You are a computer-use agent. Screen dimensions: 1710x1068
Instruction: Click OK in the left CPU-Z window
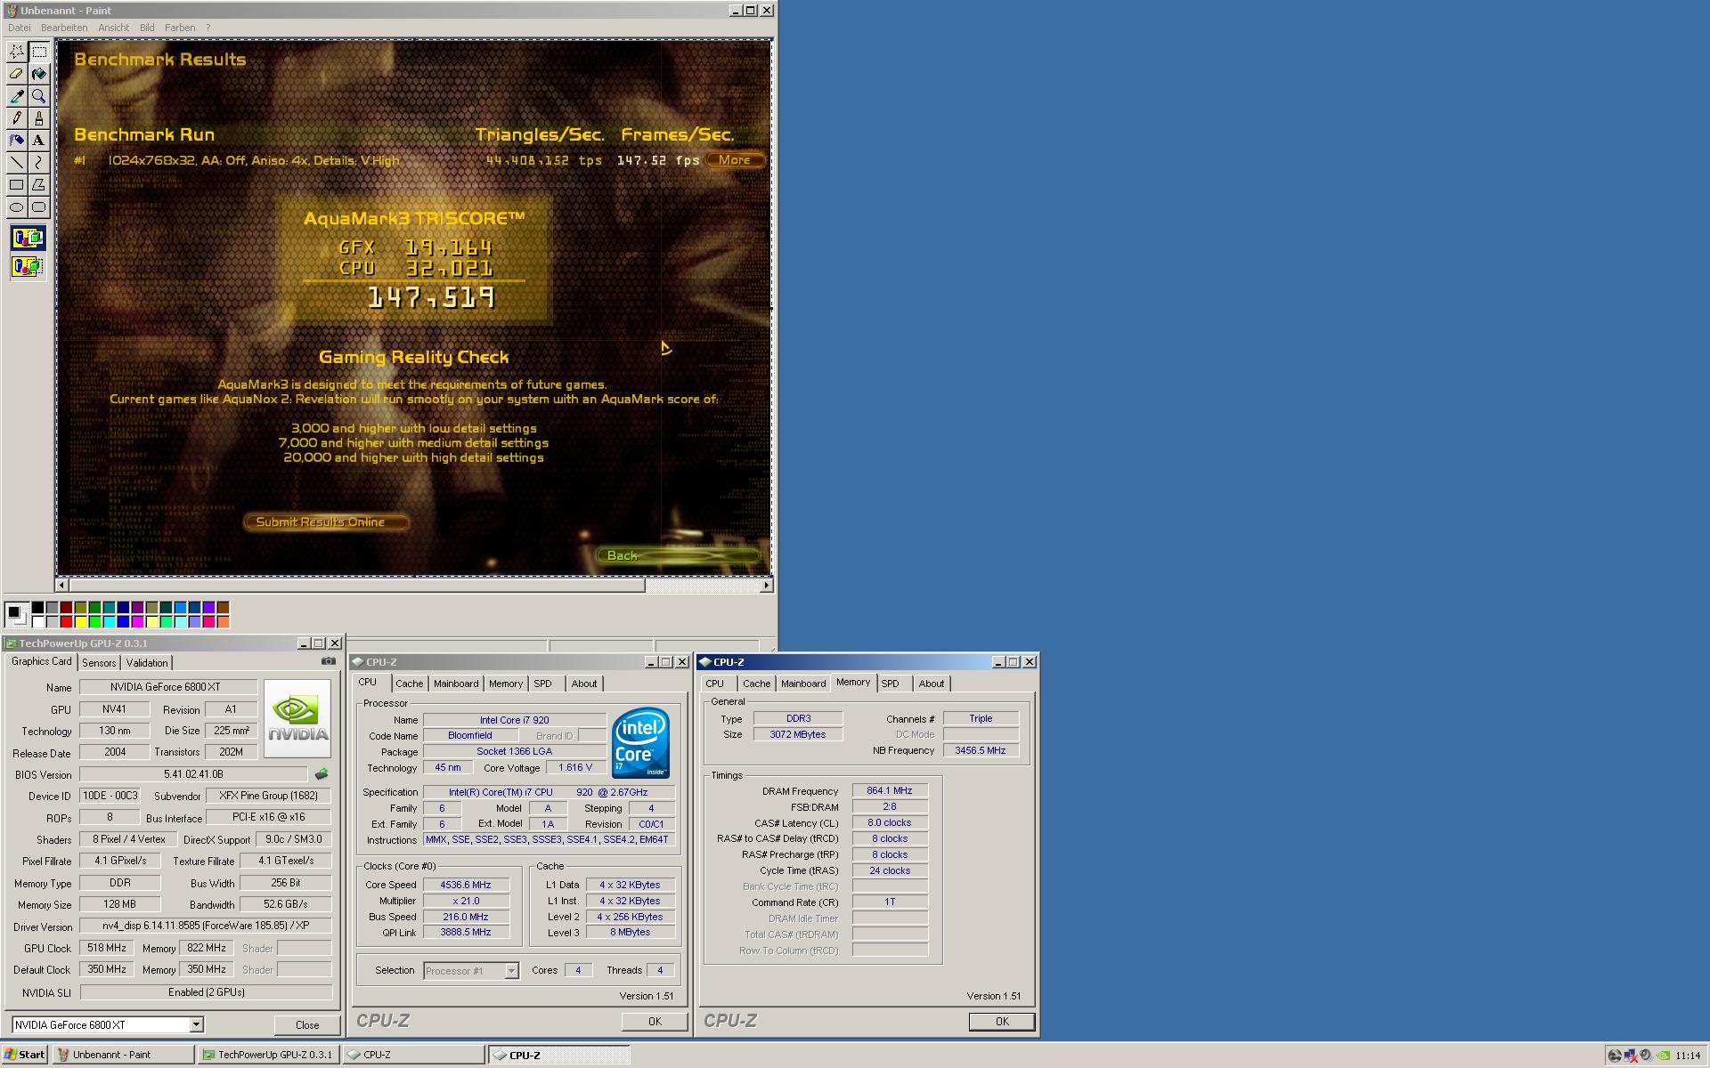pyautogui.click(x=655, y=1022)
